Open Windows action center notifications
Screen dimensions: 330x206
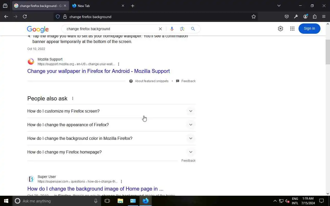coord(321,201)
